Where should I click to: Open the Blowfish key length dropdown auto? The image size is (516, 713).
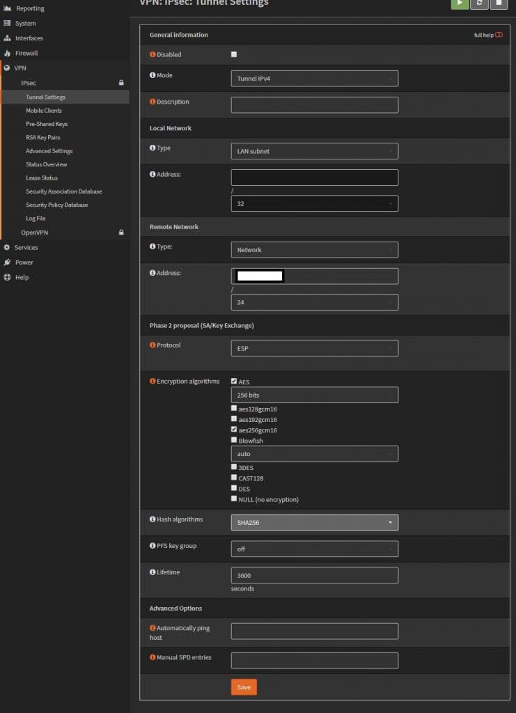[x=315, y=454]
